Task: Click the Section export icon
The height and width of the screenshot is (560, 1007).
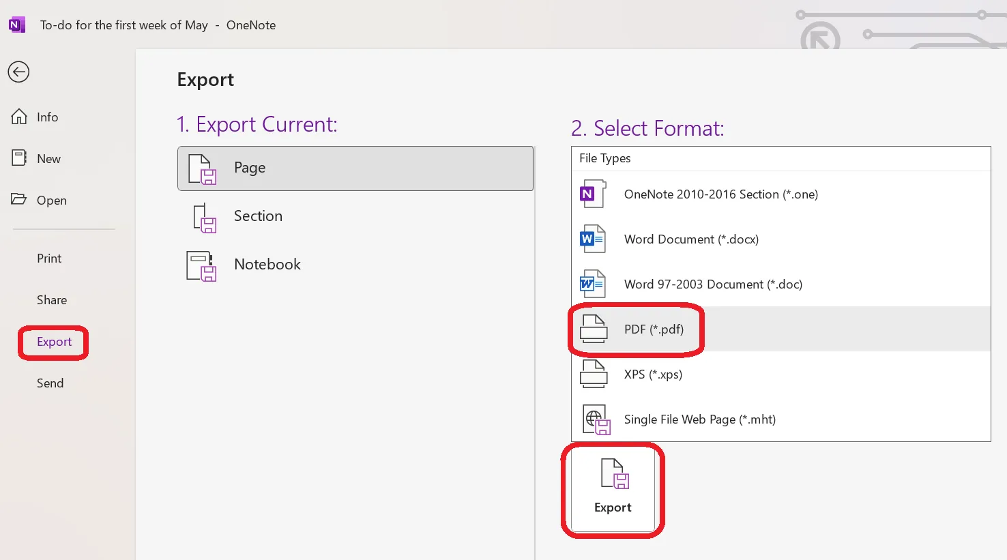Action: (204, 218)
